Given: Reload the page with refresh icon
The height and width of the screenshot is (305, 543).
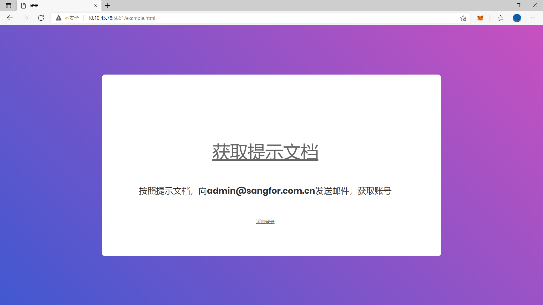Looking at the screenshot, I should [41, 18].
